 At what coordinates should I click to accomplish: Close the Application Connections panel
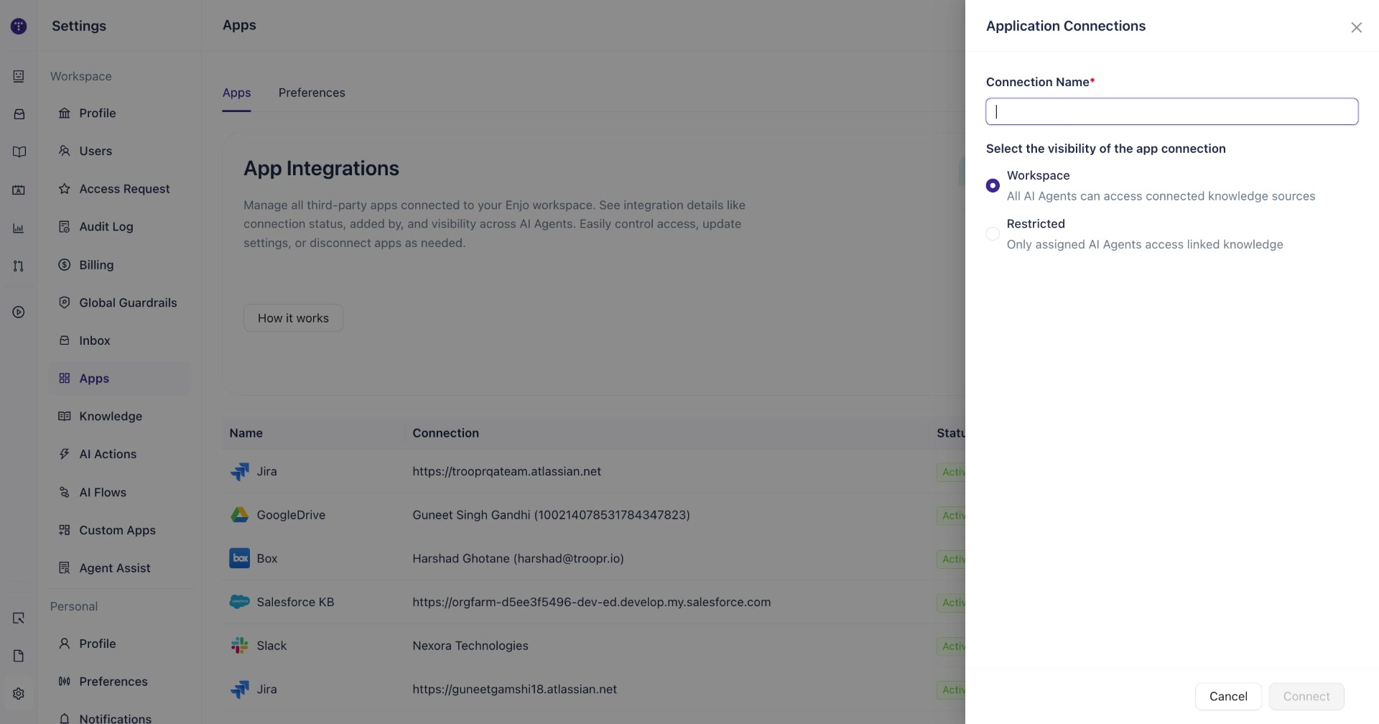click(x=1356, y=27)
